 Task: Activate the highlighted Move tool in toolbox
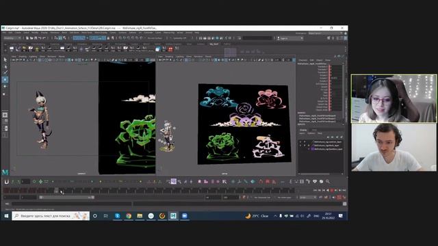tap(5, 79)
